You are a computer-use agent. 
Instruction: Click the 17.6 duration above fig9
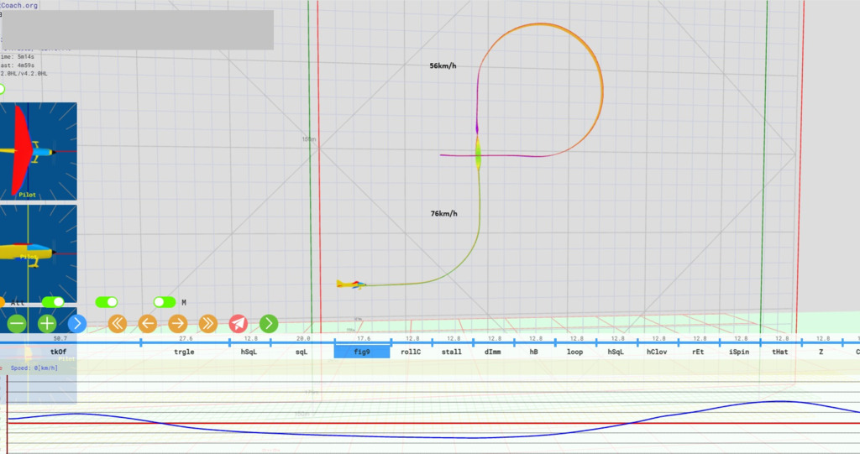click(x=364, y=339)
